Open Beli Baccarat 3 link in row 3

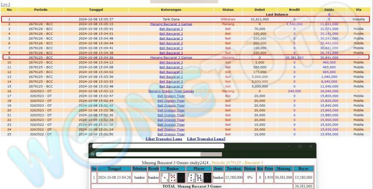pos(171,28)
